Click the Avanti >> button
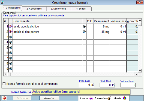144x101 pixels. point(49,98)
